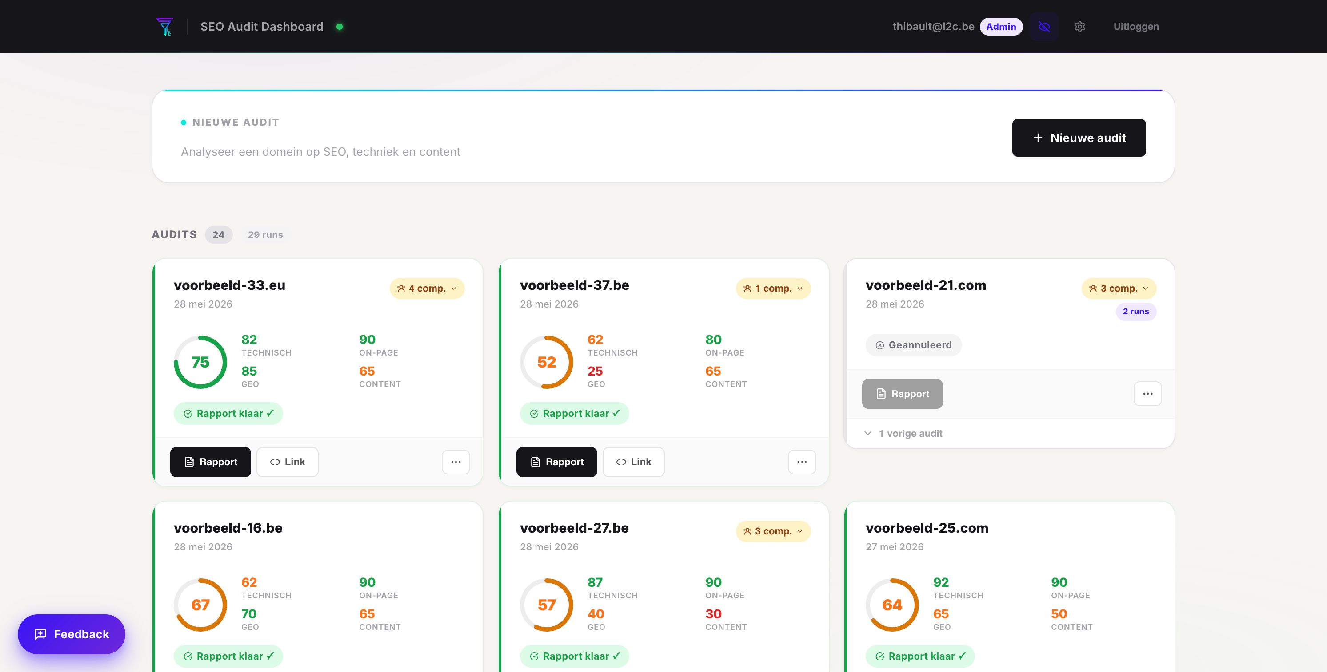Click the 57 score ring on voorbeeld-27.be
This screenshot has width=1327, height=672.
coord(547,605)
